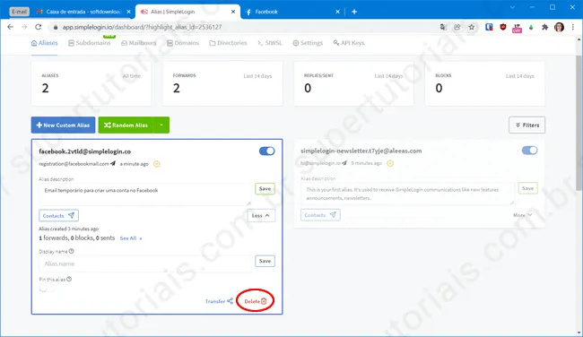Click the browser address bar URL
The height and width of the screenshot is (337, 583).
pos(142,27)
